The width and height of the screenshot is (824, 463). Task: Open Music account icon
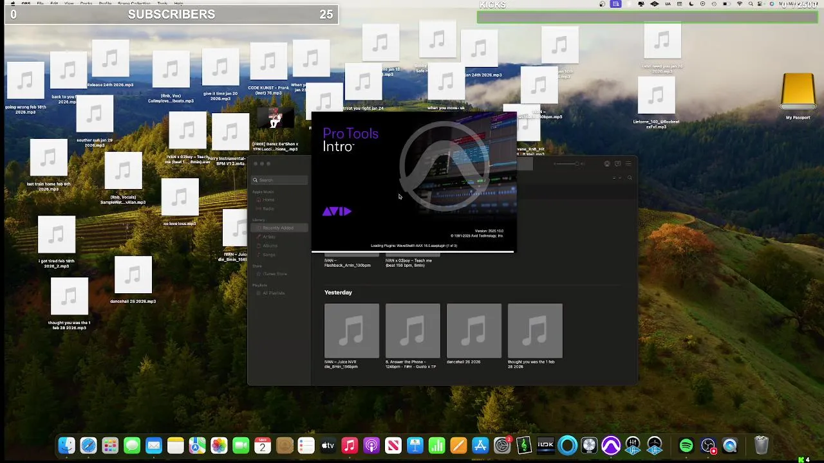[607, 164]
